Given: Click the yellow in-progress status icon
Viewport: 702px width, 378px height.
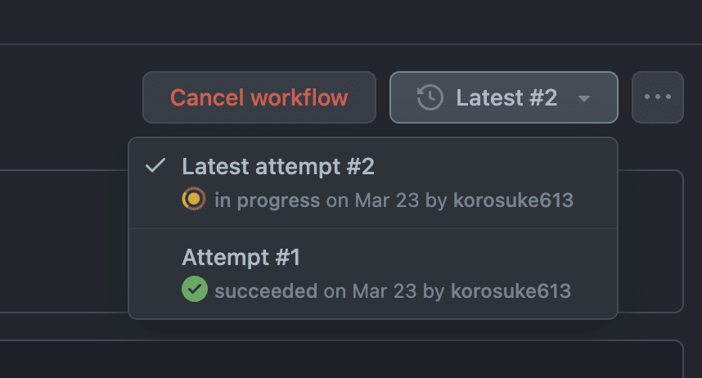Looking at the screenshot, I should pos(194,199).
